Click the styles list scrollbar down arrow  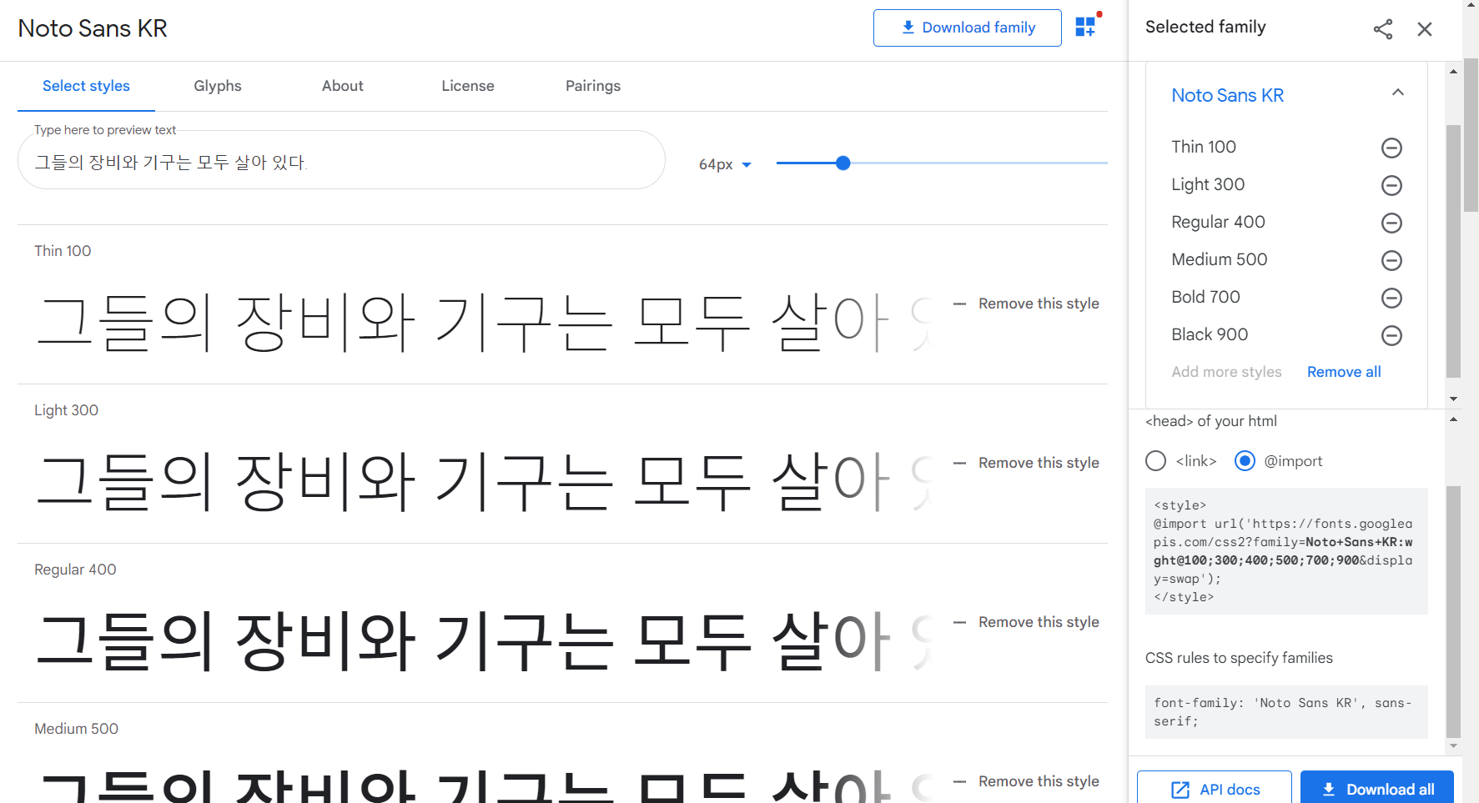click(1454, 399)
